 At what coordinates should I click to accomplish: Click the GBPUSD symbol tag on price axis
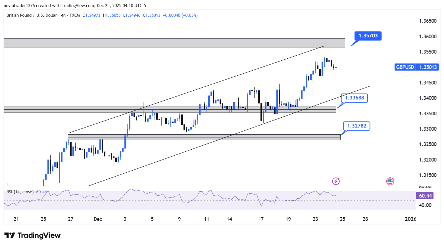pos(405,67)
